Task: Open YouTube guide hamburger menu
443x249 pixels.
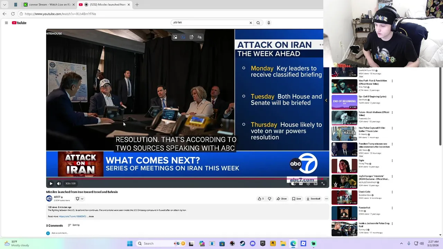Action: pyautogui.click(x=6, y=23)
